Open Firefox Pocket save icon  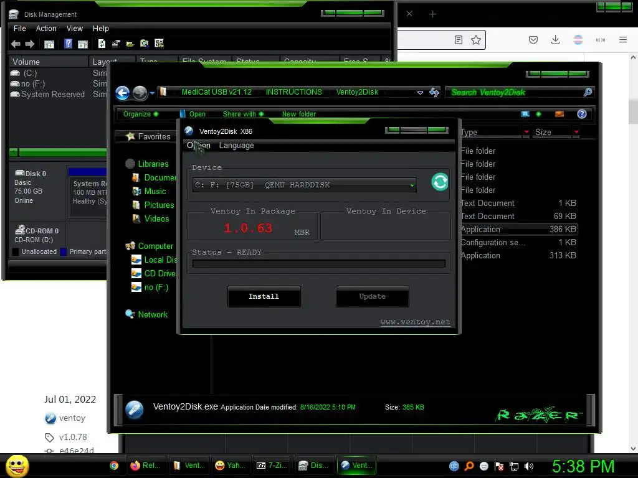[x=533, y=40]
